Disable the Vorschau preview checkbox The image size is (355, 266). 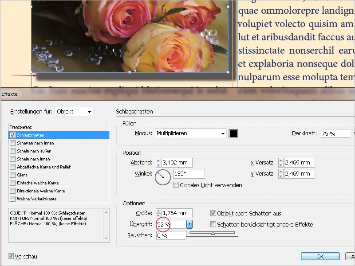click(10, 256)
